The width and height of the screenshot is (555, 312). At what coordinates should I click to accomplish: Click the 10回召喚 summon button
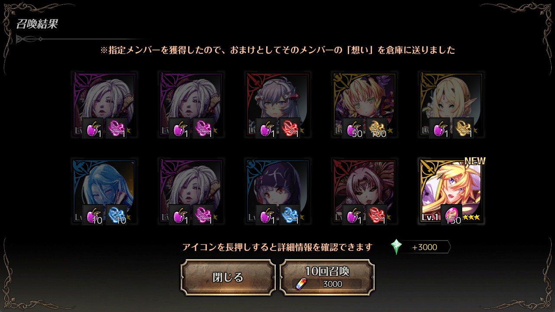327,277
